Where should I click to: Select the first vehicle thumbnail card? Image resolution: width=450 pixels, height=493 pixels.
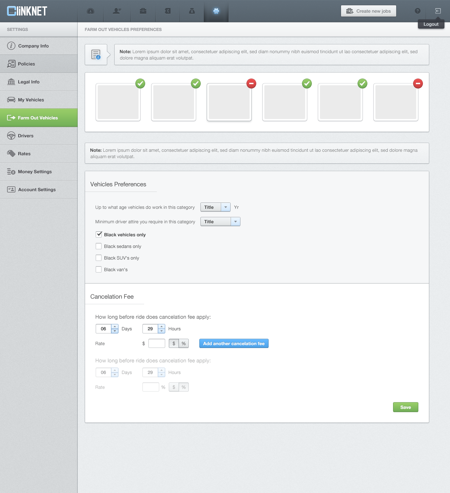pyautogui.click(x=118, y=102)
